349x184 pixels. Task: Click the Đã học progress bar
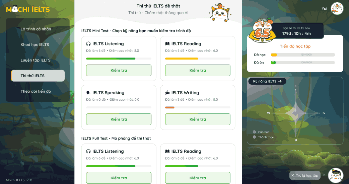pos(303,55)
